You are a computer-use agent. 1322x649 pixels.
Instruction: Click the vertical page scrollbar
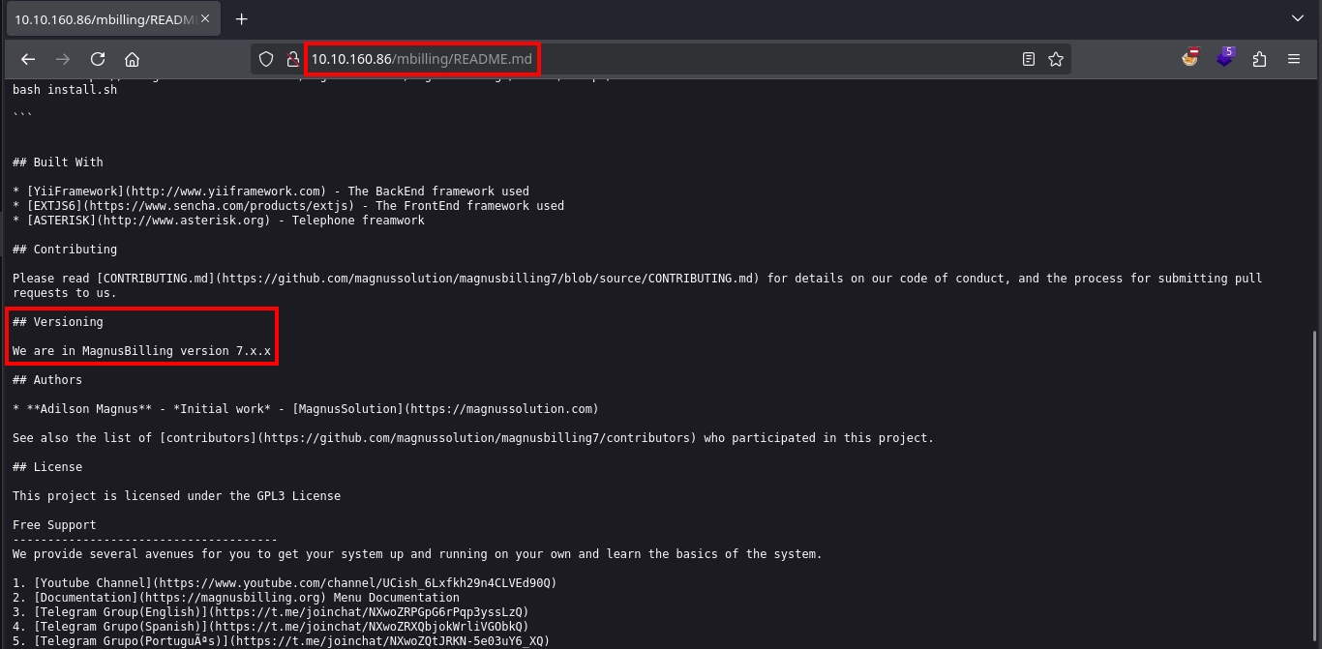click(x=1315, y=484)
